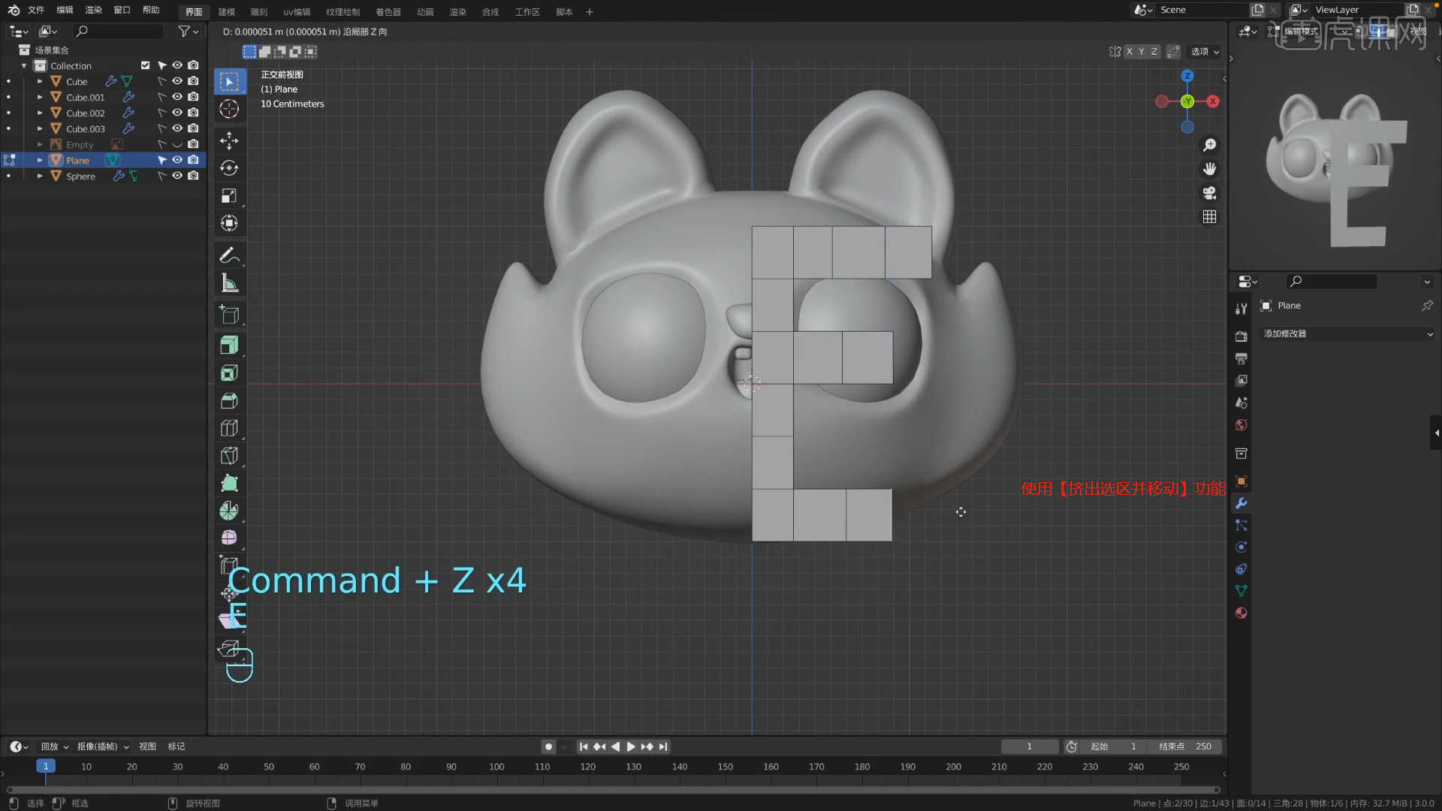Expand the Cube.001 tree item
Screen dimensions: 1442x811
coord(40,97)
